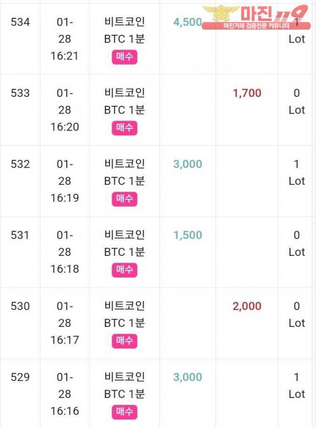Click the 2,000 loss amount
The width and height of the screenshot is (316, 428).
[x=247, y=306]
